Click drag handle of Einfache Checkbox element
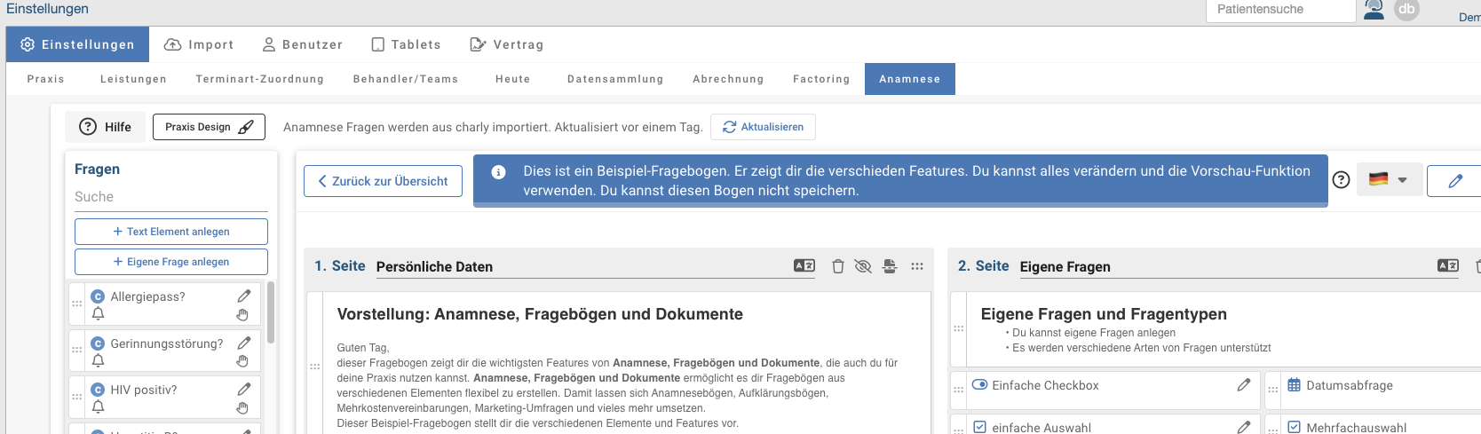Screen dimensions: 1481x434 (959, 390)
